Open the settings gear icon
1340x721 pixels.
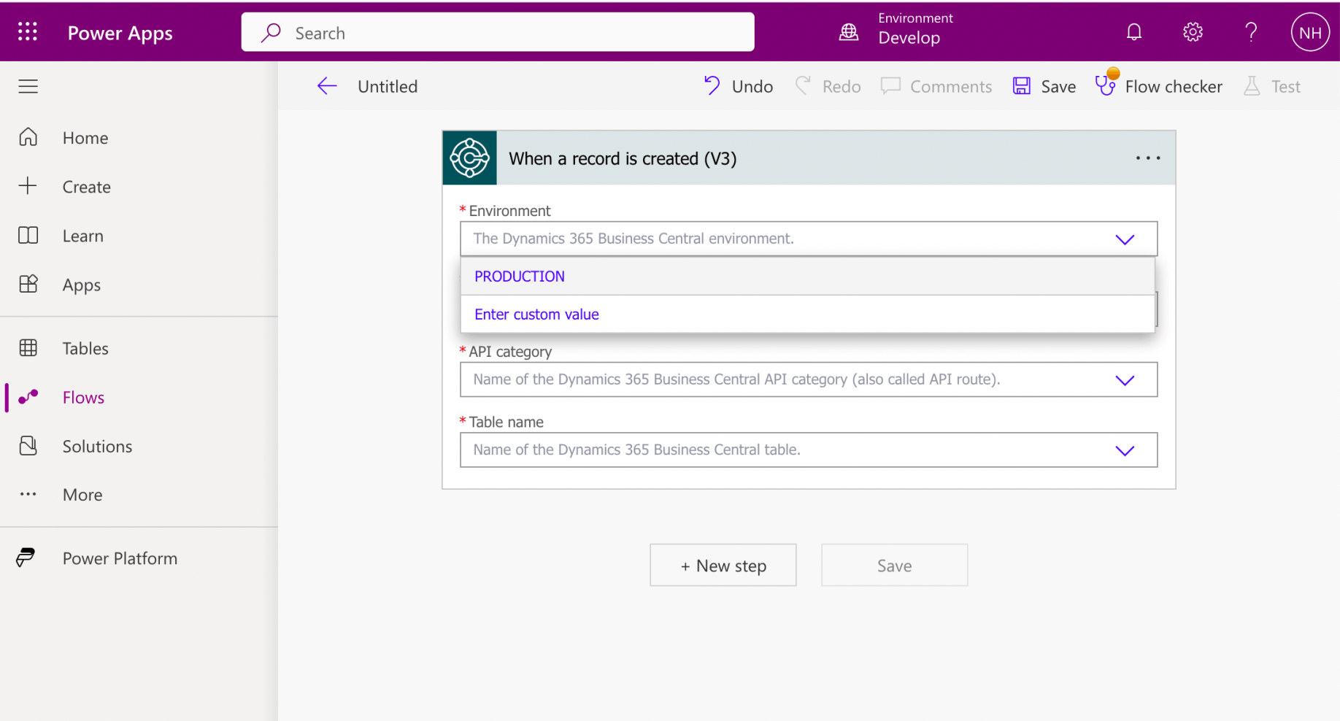click(x=1193, y=32)
